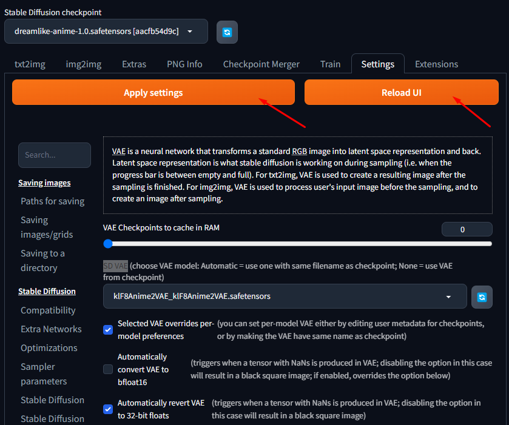
Task: Go to Extra Networks settings section
Action: [51, 329]
